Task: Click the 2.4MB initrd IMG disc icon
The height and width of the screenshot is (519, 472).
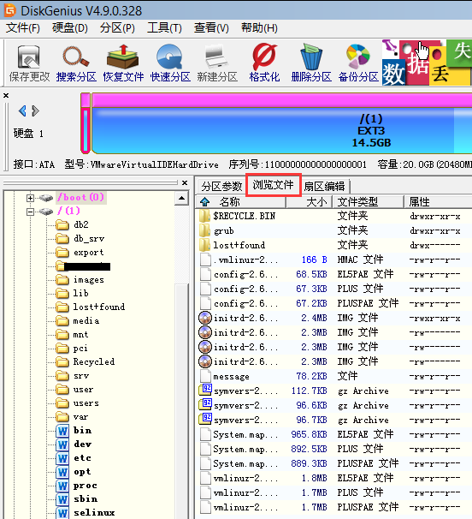Action: pyautogui.click(x=205, y=318)
